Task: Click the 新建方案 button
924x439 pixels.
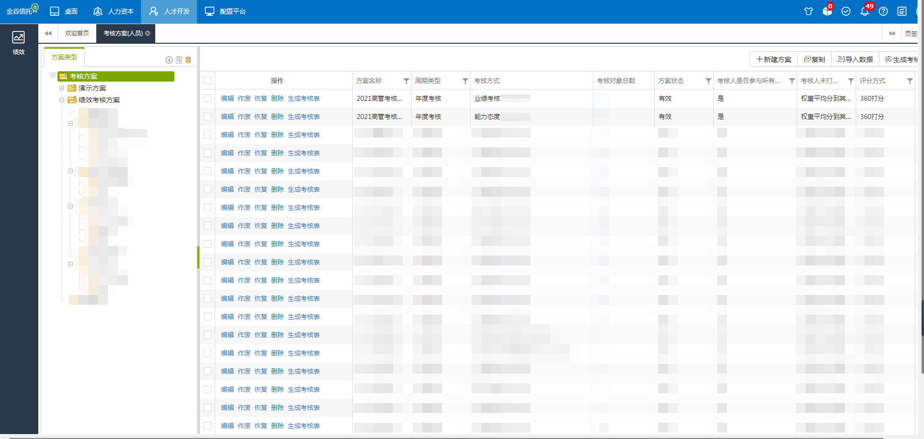Action: pos(774,59)
